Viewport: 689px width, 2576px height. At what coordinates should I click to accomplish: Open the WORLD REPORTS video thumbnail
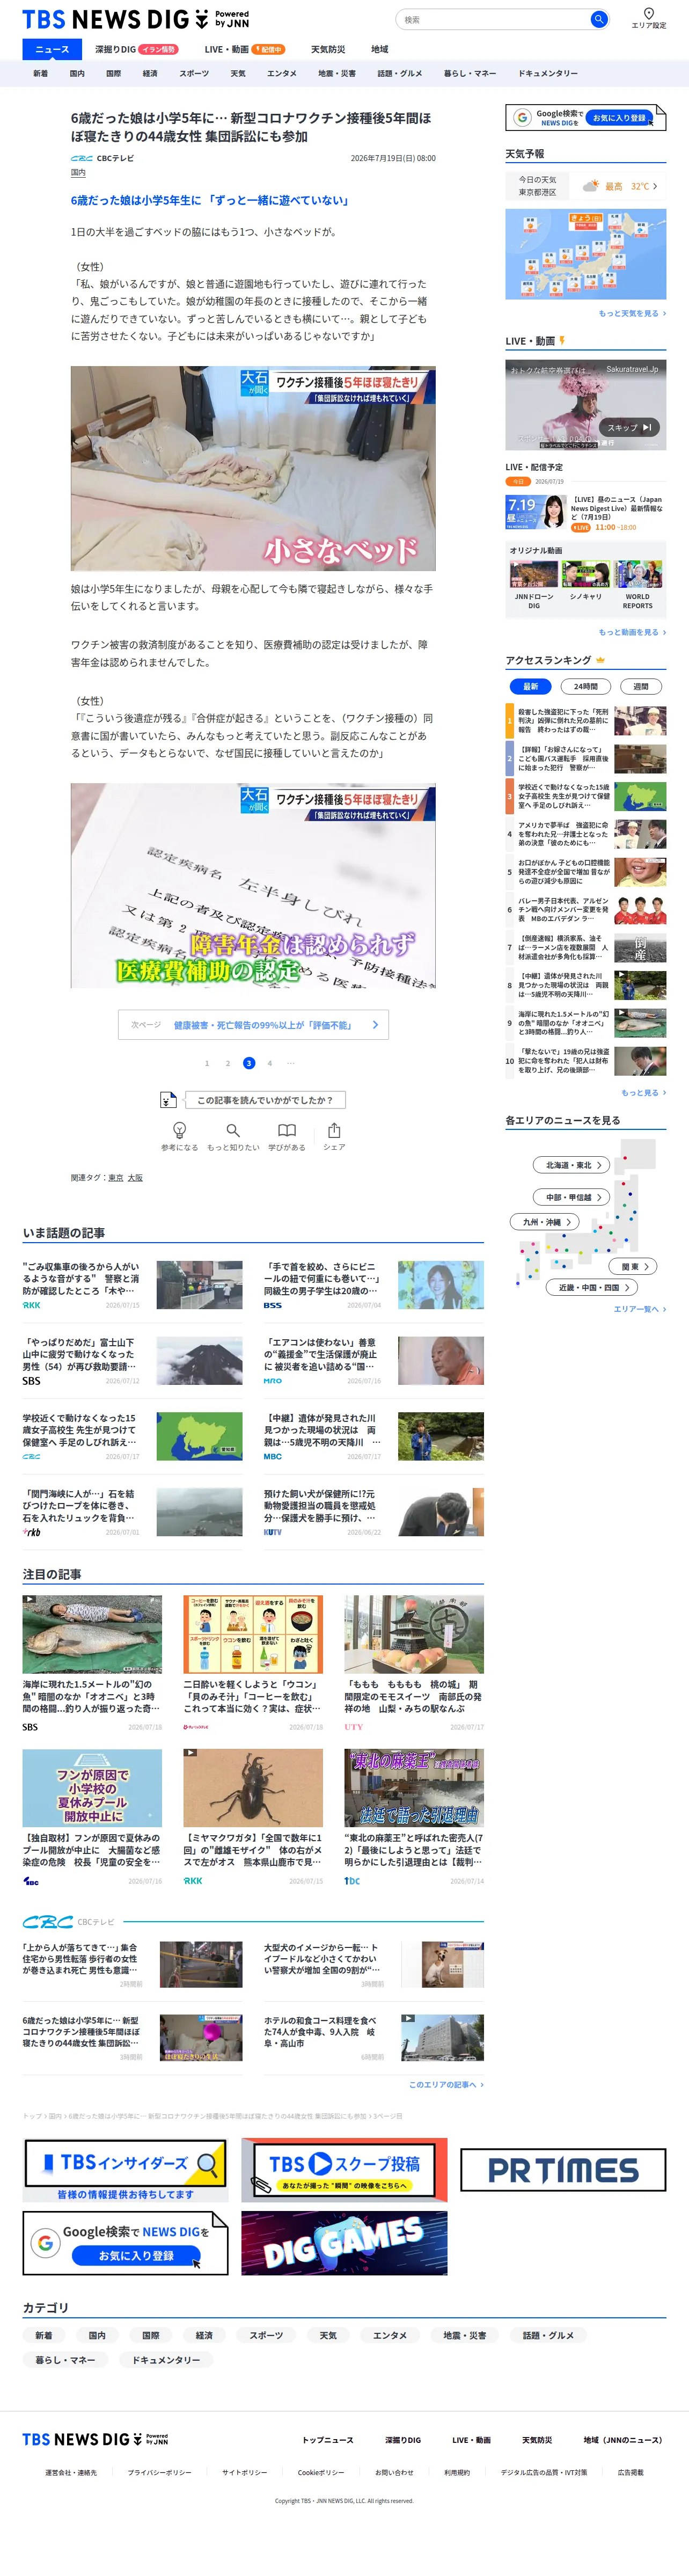[x=638, y=574]
